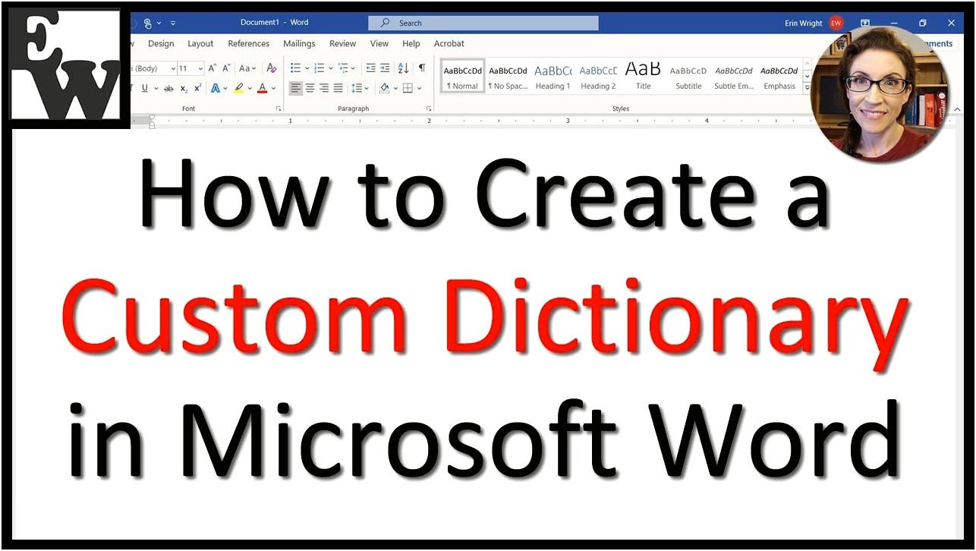Apply the Heading 2 style

click(598, 77)
